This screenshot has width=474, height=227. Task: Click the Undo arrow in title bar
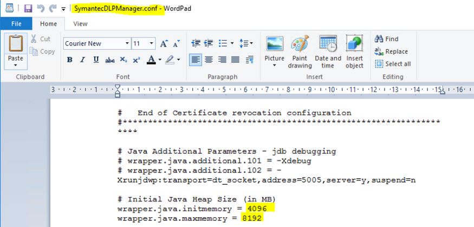point(41,9)
